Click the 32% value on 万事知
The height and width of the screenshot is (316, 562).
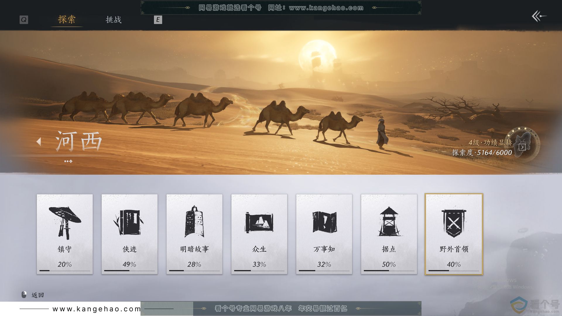[324, 265]
